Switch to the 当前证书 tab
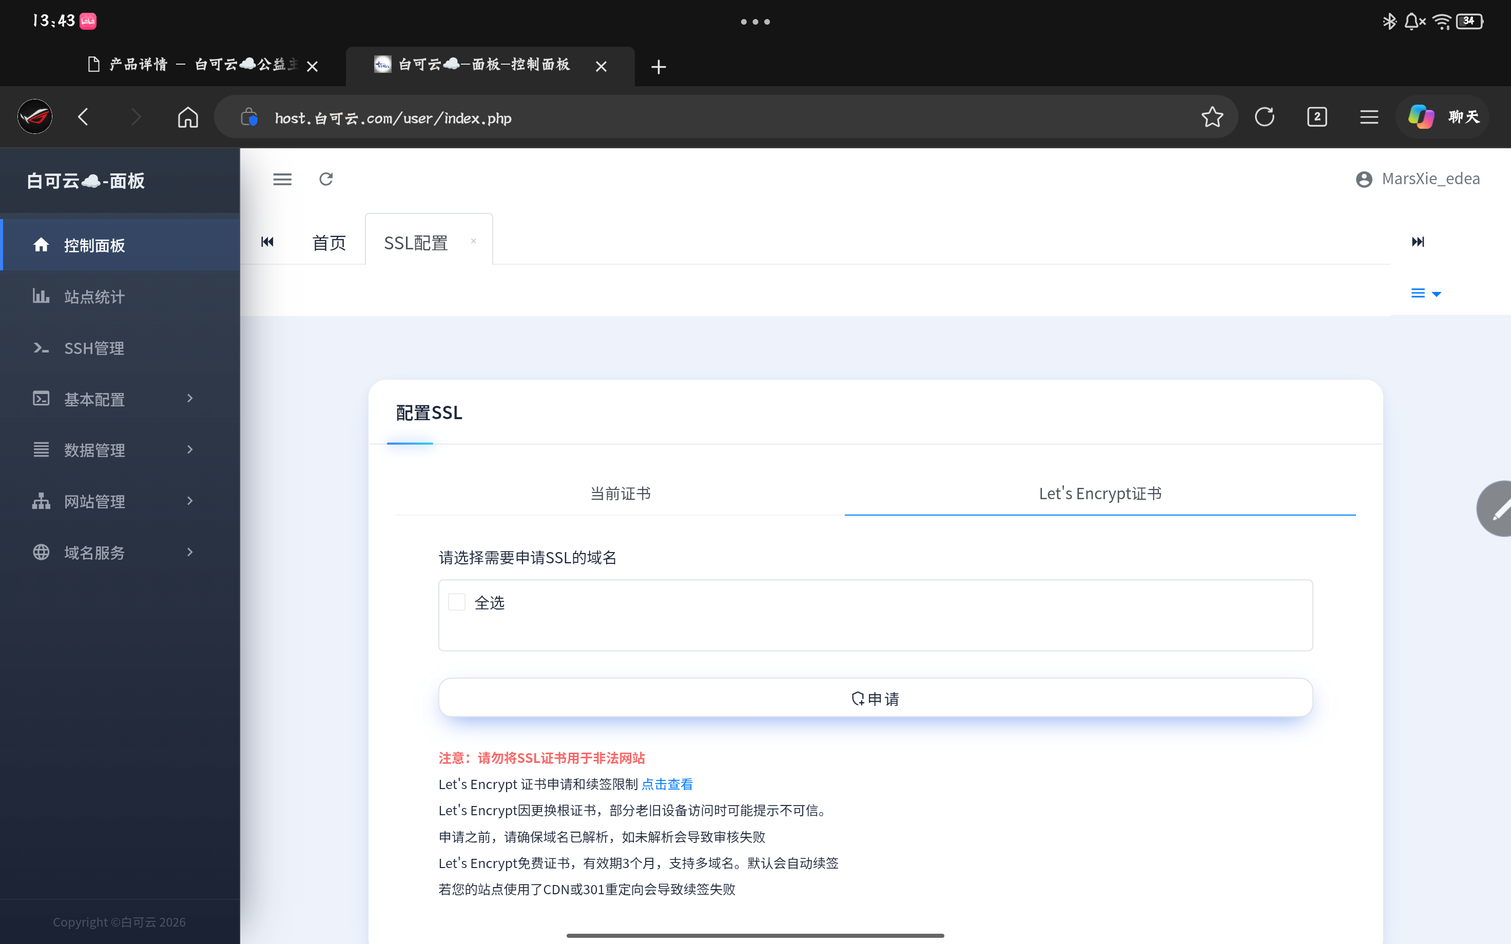The image size is (1511, 944). click(x=620, y=493)
